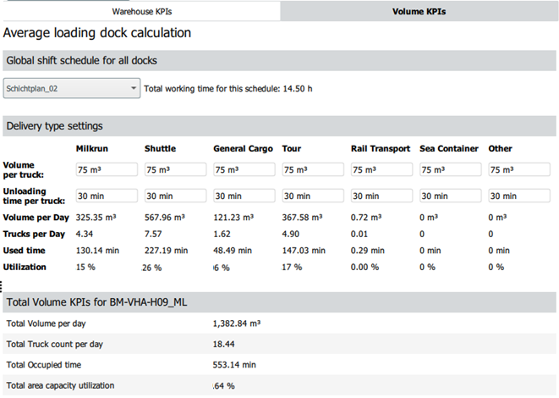
Task: Select the 'Total Occupied time' row label
Action: (44, 365)
